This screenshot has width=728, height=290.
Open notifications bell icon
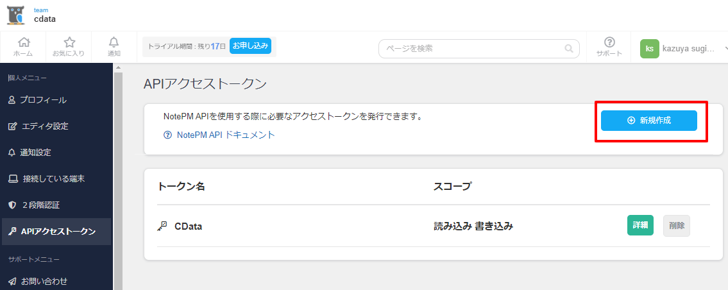point(114,42)
